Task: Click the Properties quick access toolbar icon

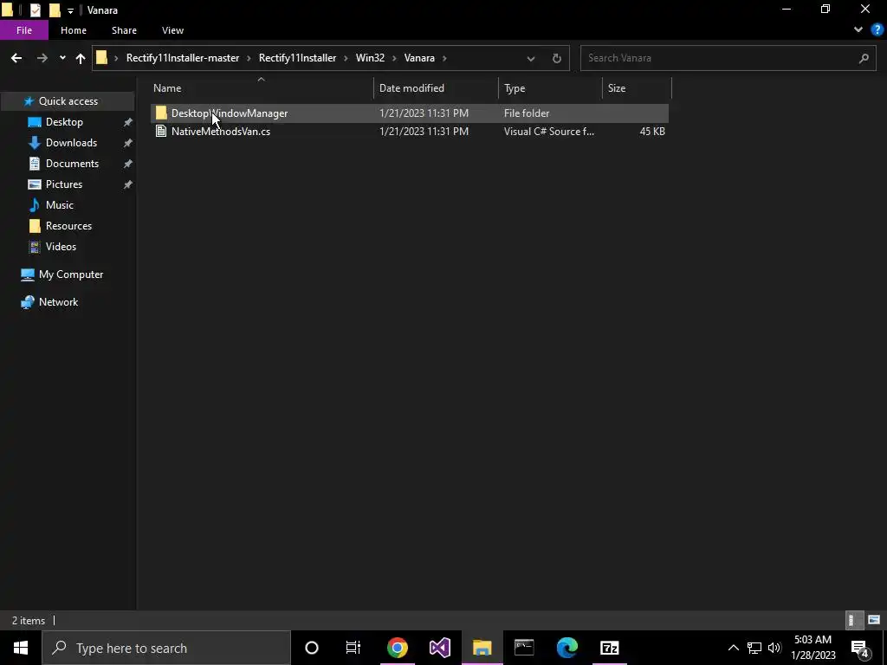Action: [x=35, y=10]
